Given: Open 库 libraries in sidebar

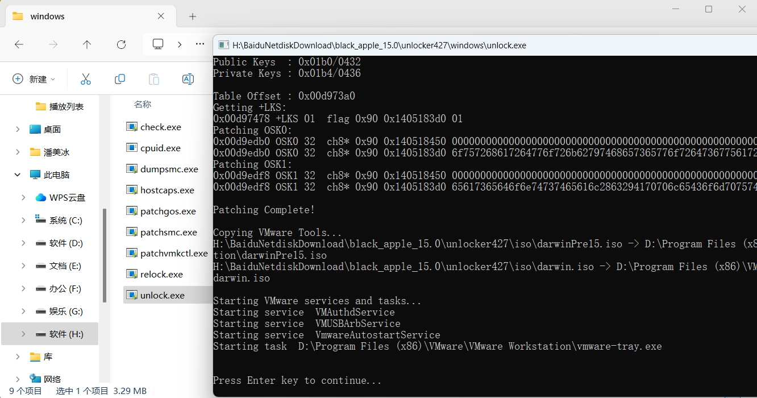Looking at the screenshot, I should tap(41, 356).
